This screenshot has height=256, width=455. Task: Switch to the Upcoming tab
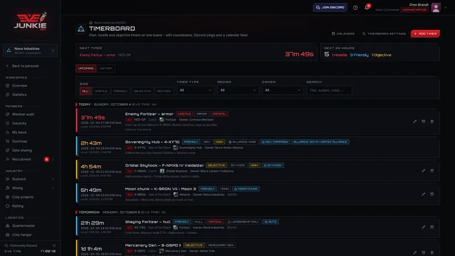click(86, 68)
